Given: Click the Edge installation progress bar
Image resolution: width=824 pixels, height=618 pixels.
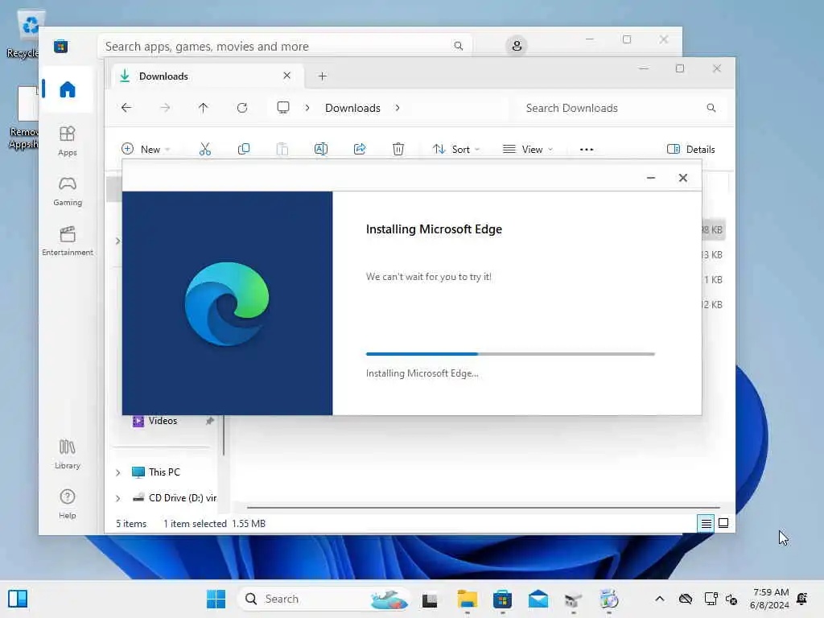Looking at the screenshot, I should click(x=510, y=354).
